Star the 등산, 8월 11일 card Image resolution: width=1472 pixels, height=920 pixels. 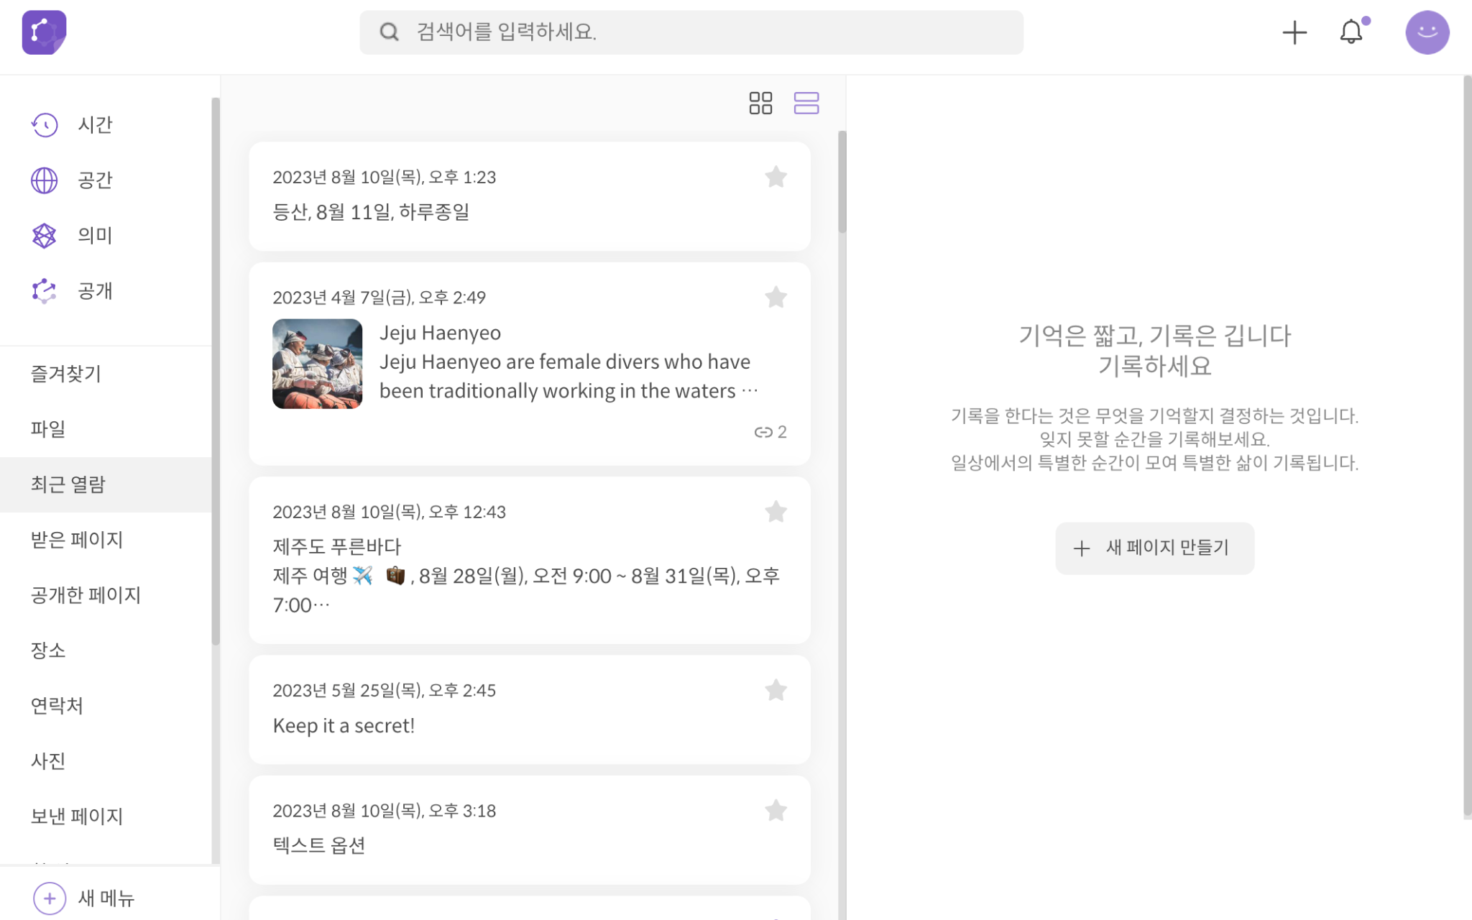pyautogui.click(x=776, y=177)
